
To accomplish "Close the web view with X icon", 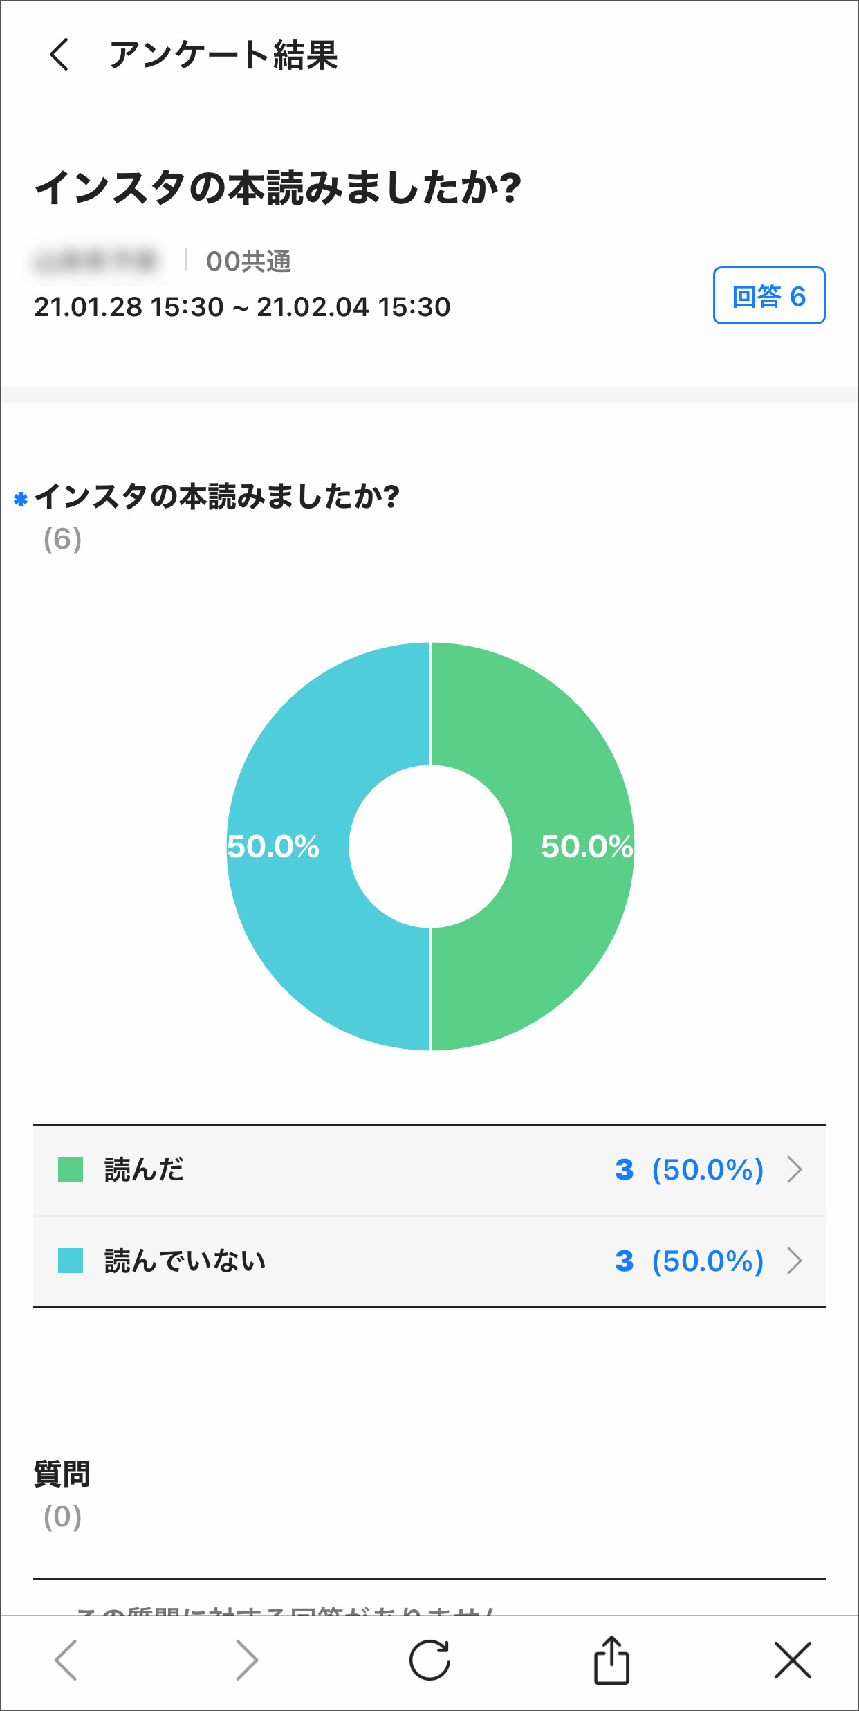I will (x=793, y=1660).
